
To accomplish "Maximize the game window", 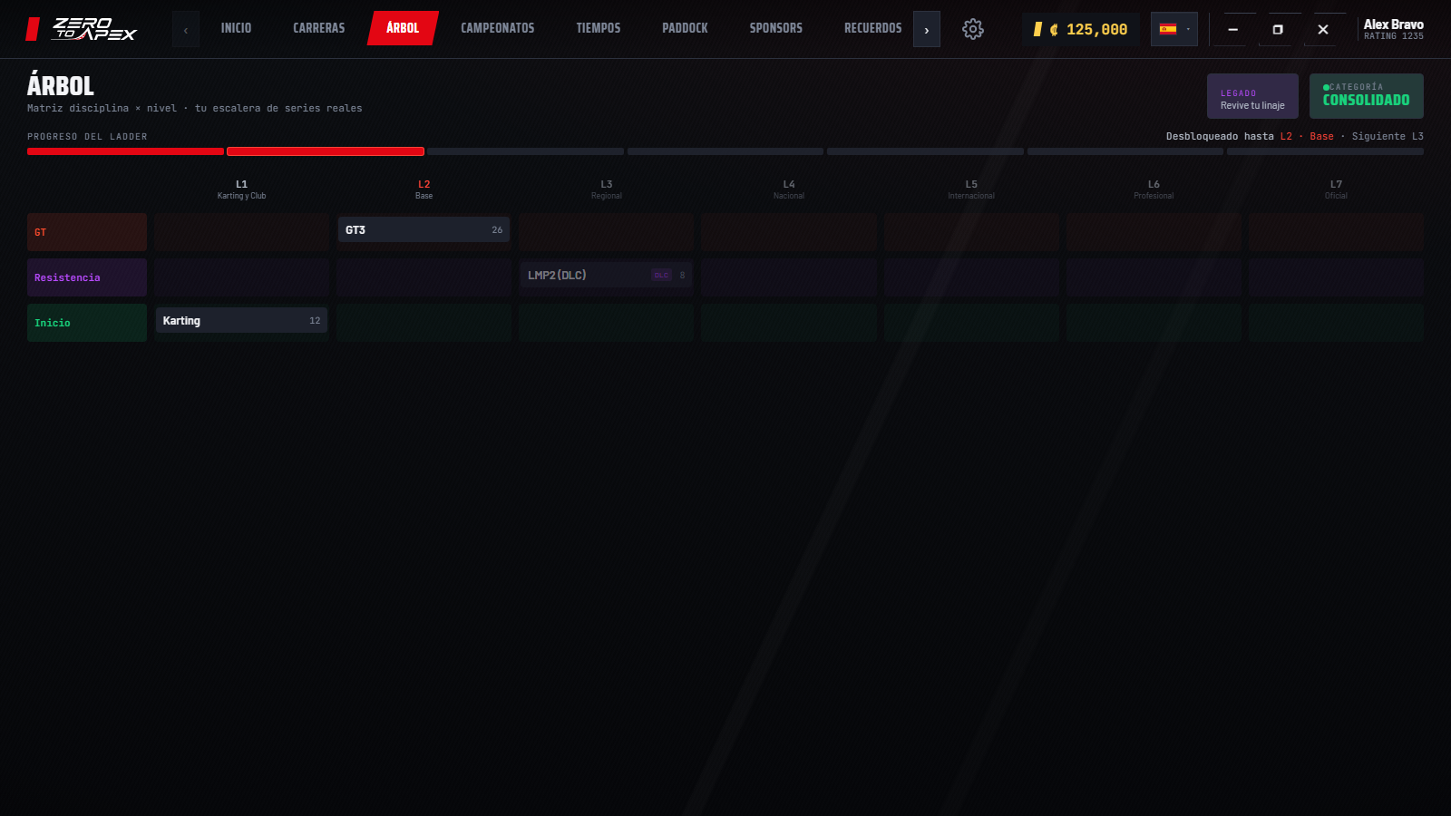I will click(1278, 29).
